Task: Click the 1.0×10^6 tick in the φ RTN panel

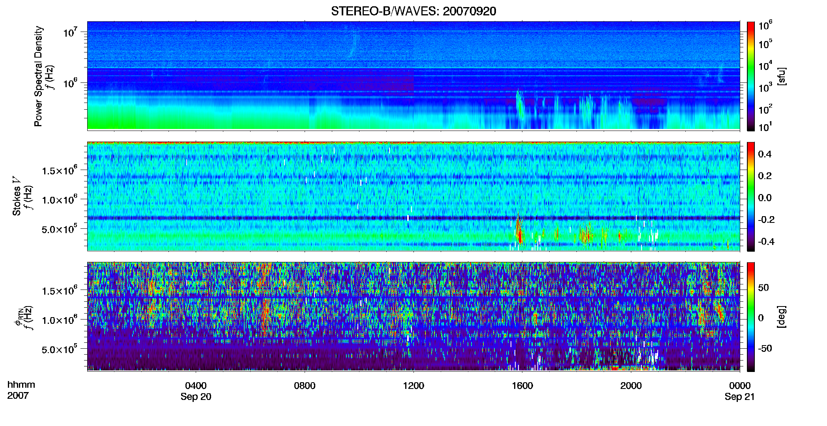Action: pyautogui.click(x=60, y=320)
